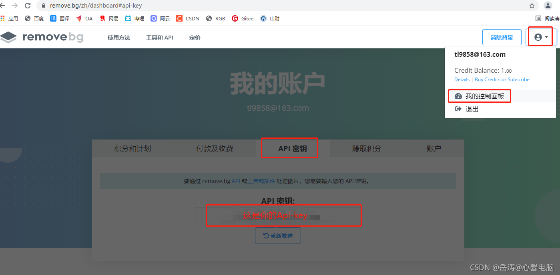Click the API link in the info banner
Viewport: 560px width, 275px height.
(236, 181)
